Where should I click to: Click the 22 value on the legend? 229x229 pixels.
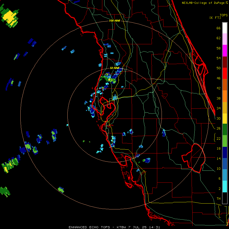click(x=219, y=138)
